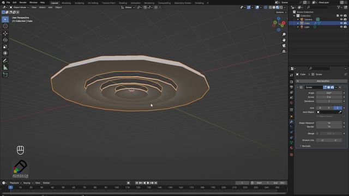Open the Object Data properties tab
This screenshot has width=349, height=196.
(291, 143)
